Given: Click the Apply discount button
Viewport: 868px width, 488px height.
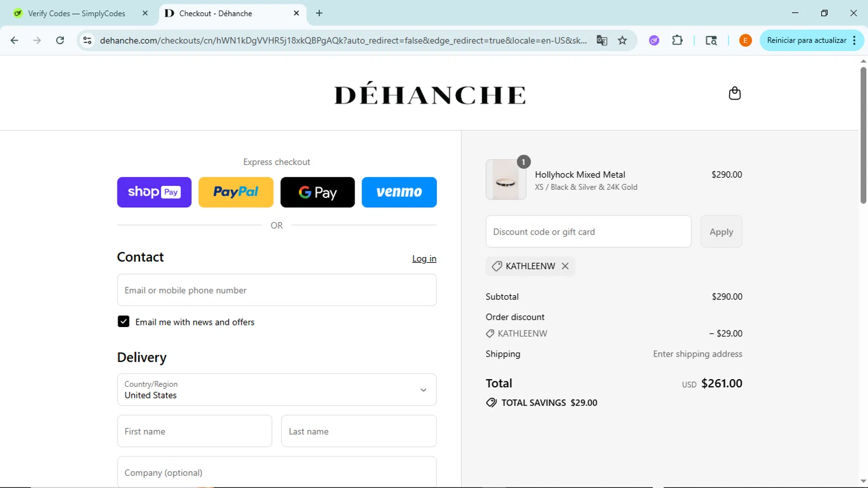Looking at the screenshot, I should 721,232.
